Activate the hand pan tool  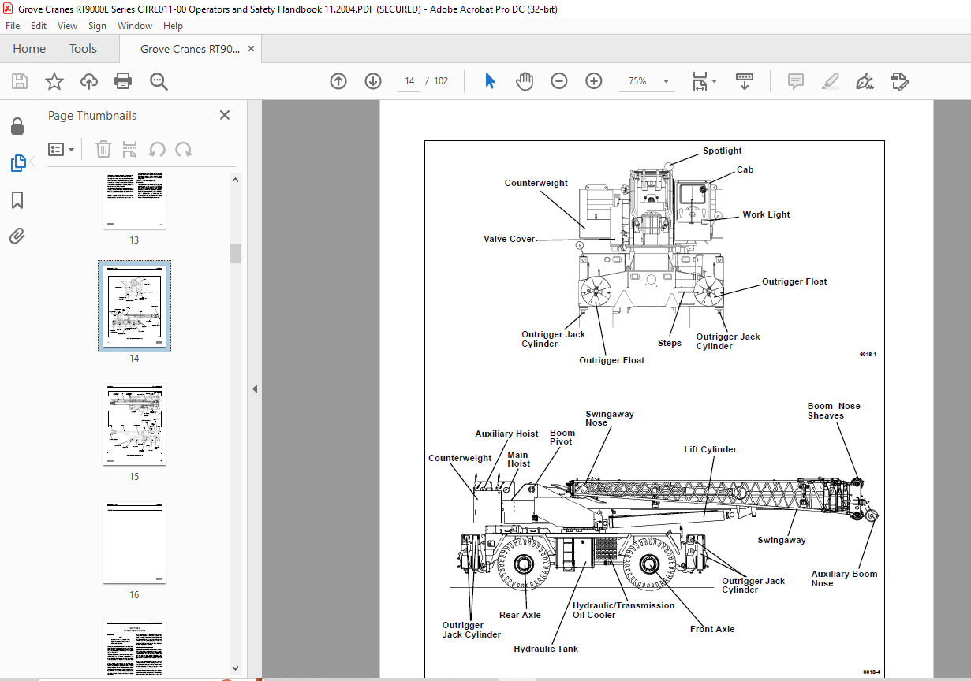tap(525, 81)
